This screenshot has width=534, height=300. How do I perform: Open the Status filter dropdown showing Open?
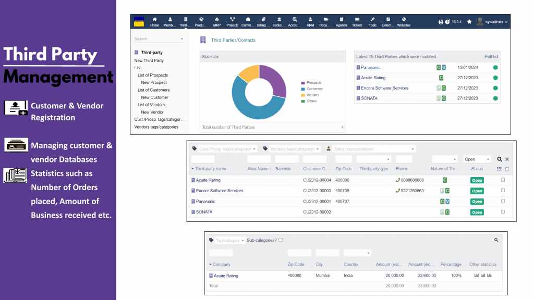coord(477,159)
